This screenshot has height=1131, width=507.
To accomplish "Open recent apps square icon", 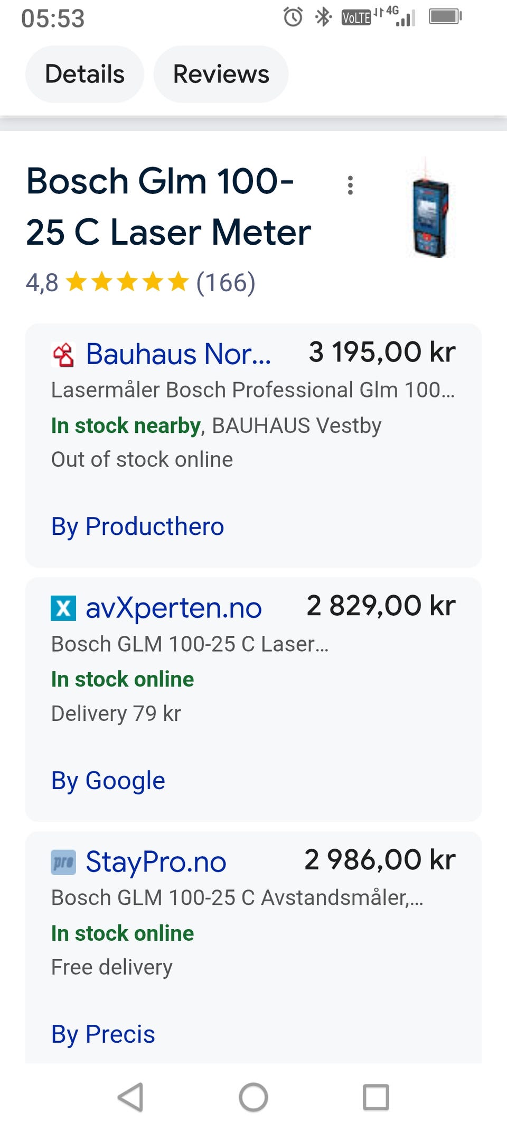I will [x=376, y=1097].
